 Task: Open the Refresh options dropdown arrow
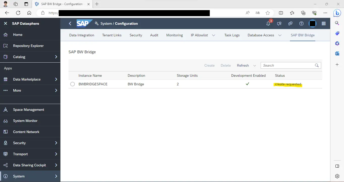tap(255, 66)
